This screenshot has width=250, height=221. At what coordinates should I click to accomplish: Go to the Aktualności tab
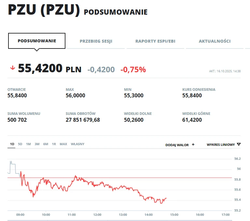pyautogui.click(x=215, y=41)
